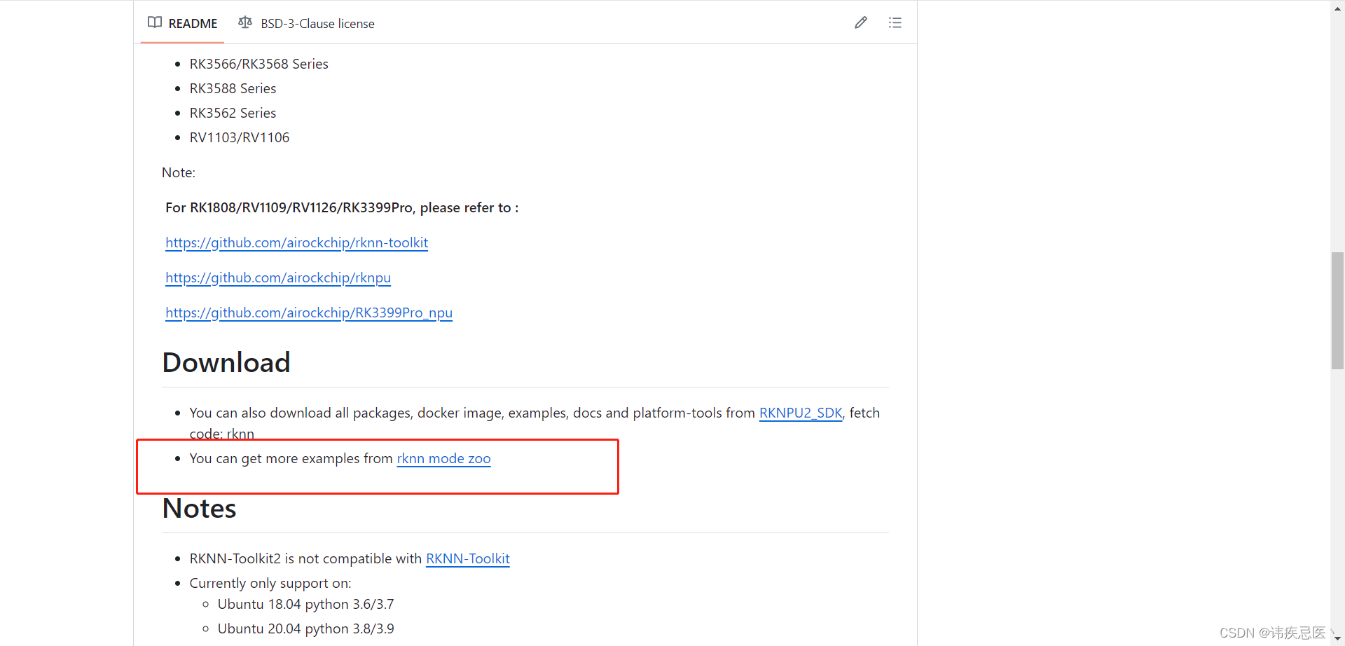Switch to the README tab
This screenshot has height=646, width=1345.
(x=182, y=23)
